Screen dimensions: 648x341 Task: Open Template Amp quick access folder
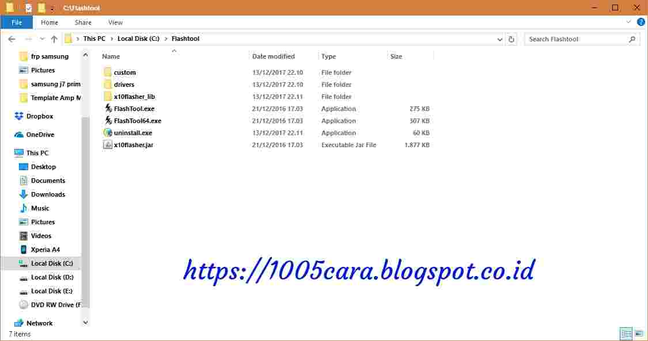(51, 98)
